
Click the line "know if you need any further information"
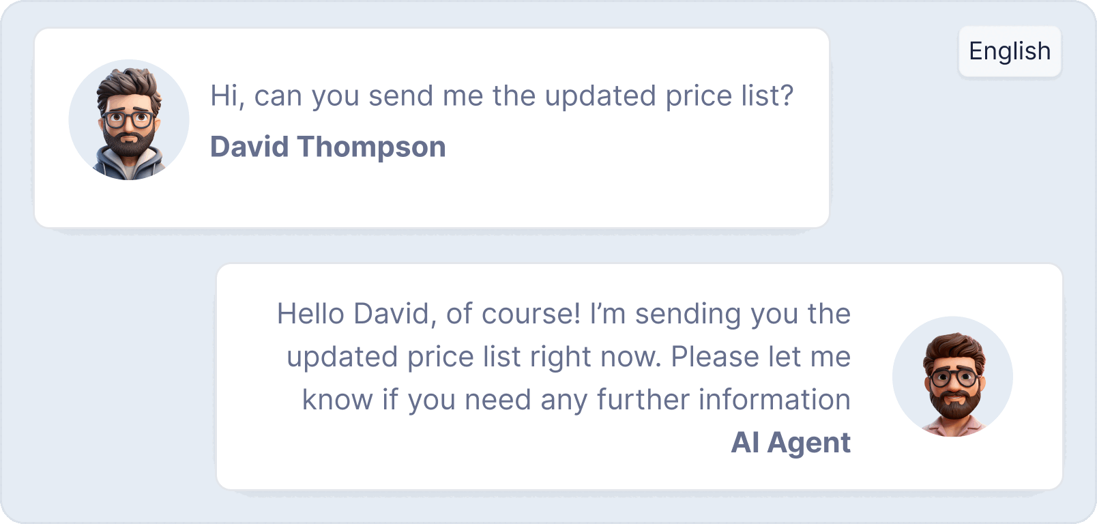(576, 400)
